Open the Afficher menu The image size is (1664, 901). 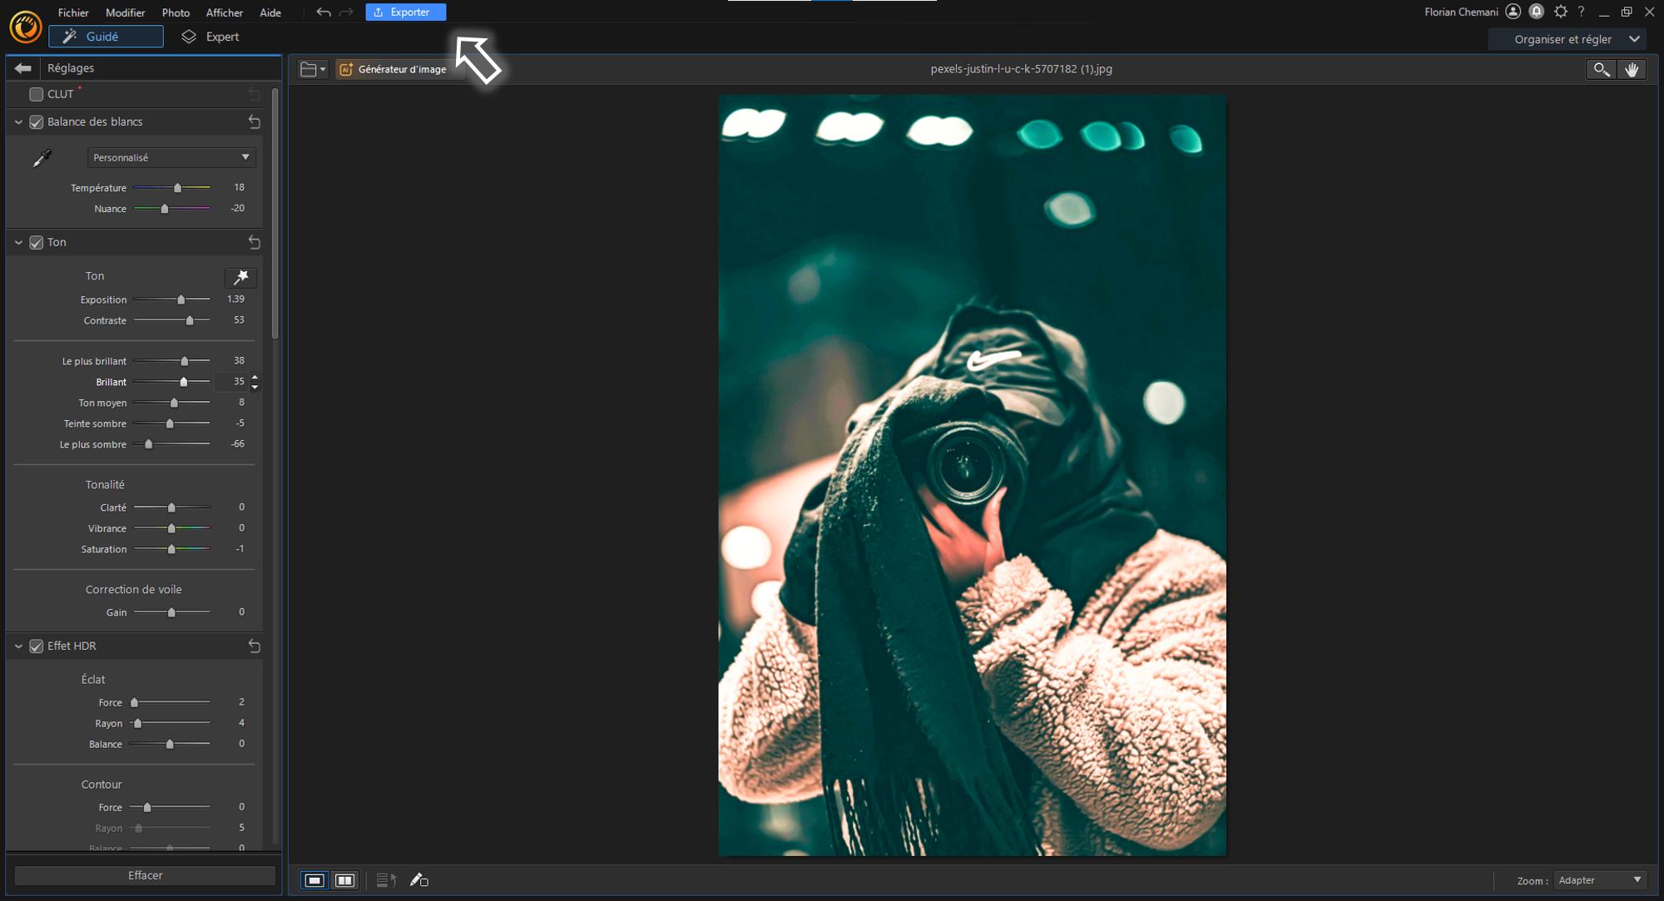(225, 12)
